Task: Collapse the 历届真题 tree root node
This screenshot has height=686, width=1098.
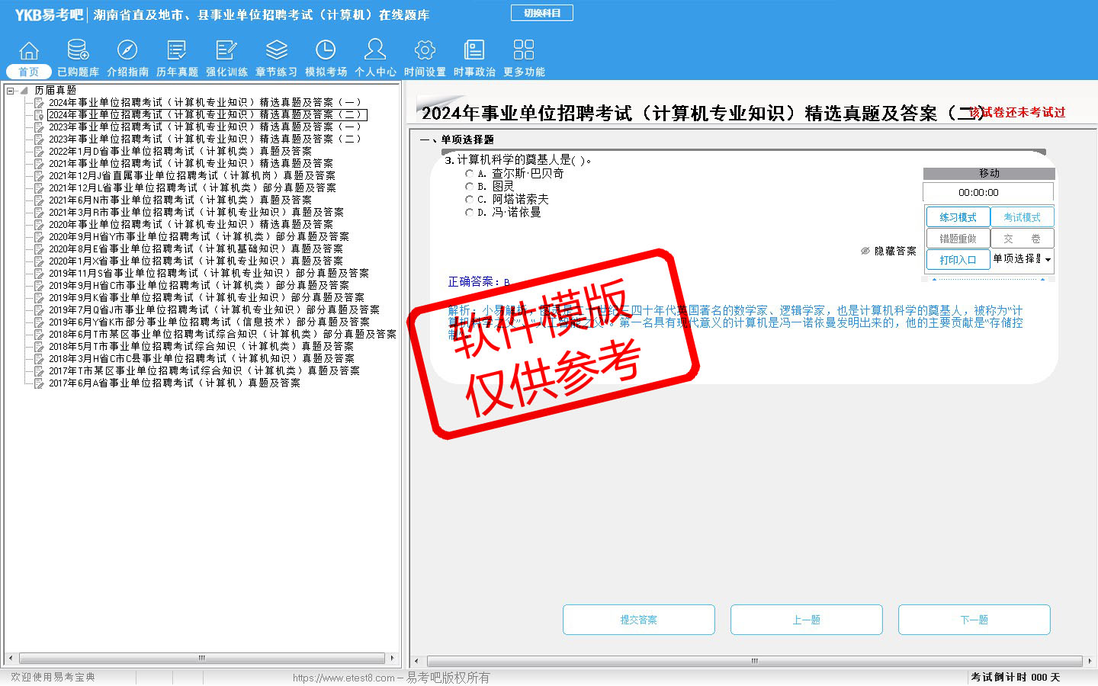Action: point(11,91)
